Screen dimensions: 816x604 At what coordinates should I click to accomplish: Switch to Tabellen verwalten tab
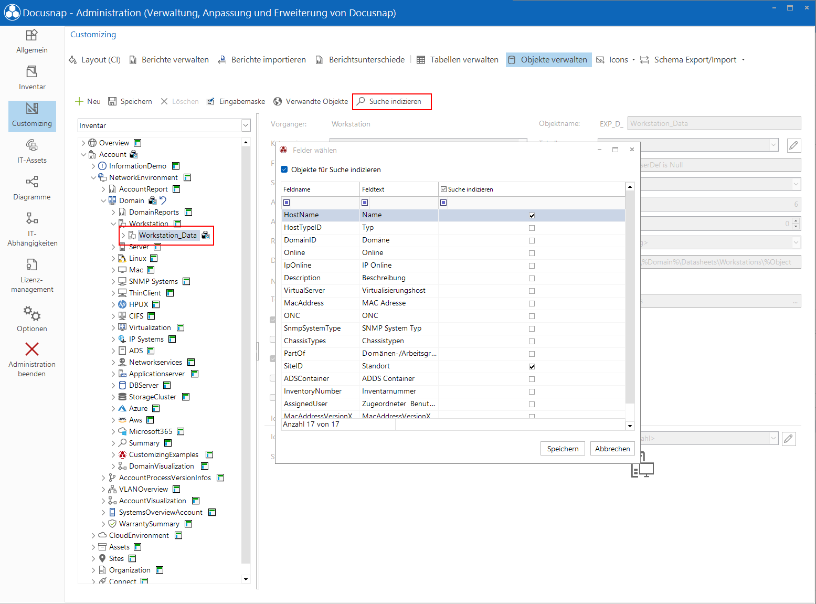[458, 60]
